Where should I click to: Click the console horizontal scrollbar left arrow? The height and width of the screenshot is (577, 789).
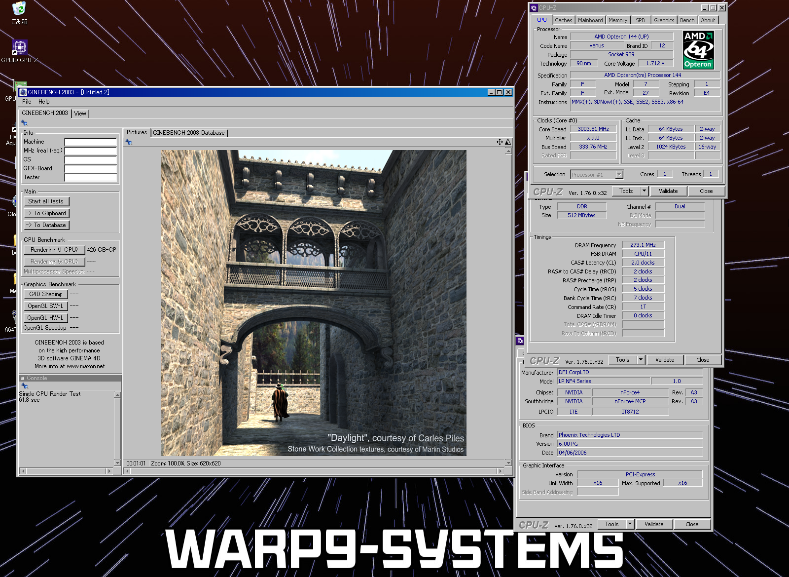(x=22, y=471)
